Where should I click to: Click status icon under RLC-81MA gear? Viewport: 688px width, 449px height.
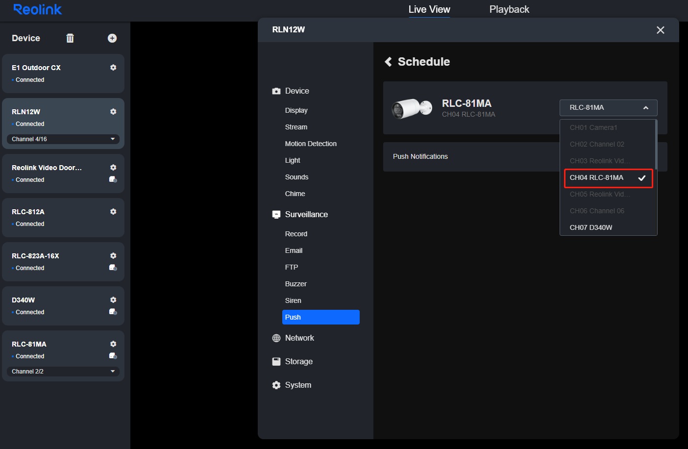tap(113, 356)
